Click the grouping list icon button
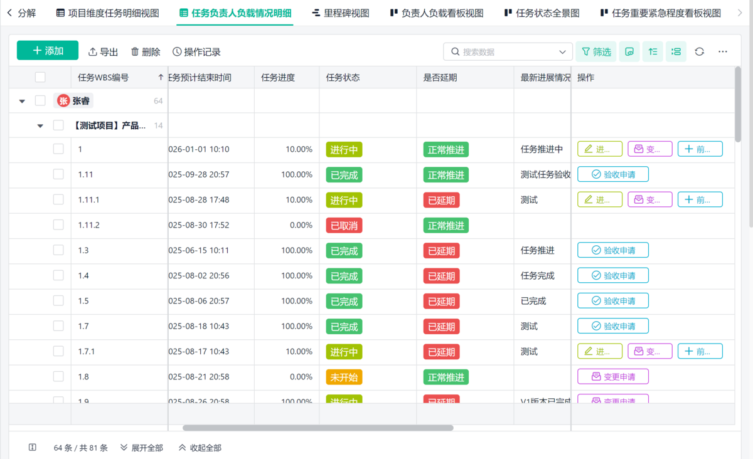 tap(676, 52)
